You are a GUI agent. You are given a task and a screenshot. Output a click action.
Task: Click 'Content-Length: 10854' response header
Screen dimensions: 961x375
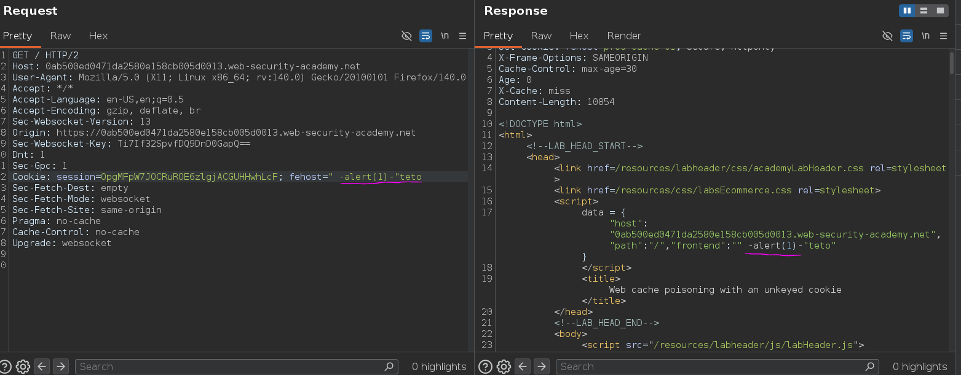[x=556, y=102]
